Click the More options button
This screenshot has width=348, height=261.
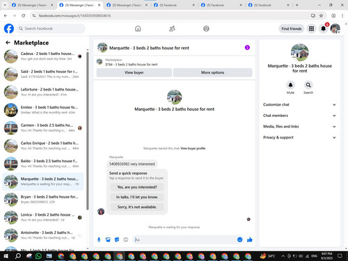pyautogui.click(x=212, y=72)
